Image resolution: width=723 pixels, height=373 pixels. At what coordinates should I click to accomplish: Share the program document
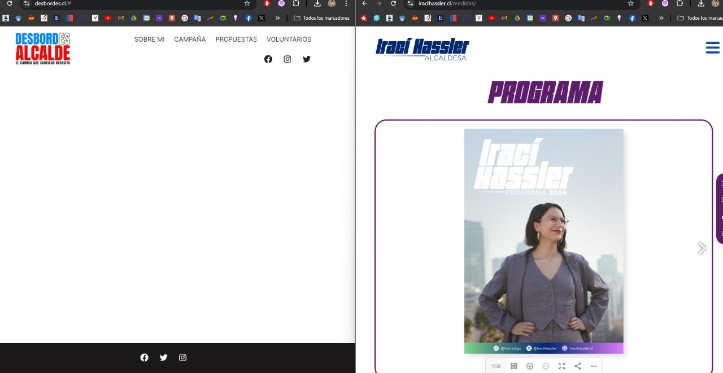578,366
